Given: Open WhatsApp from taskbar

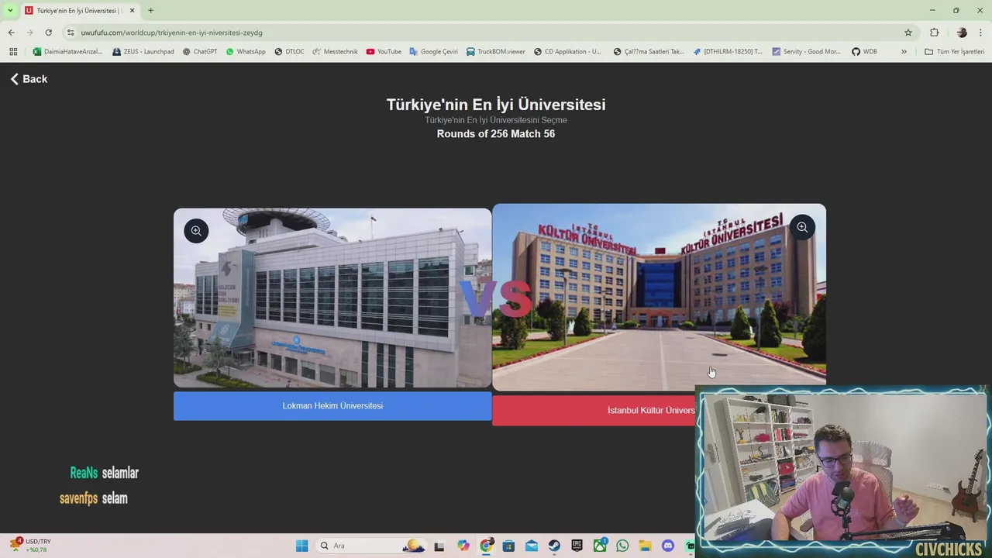Looking at the screenshot, I should (622, 546).
